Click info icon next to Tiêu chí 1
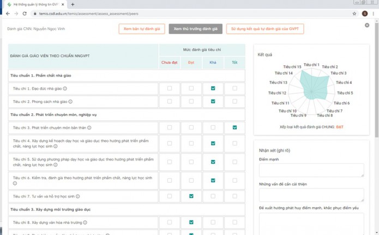Viewport: 379px width, 235px height. point(65,89)
